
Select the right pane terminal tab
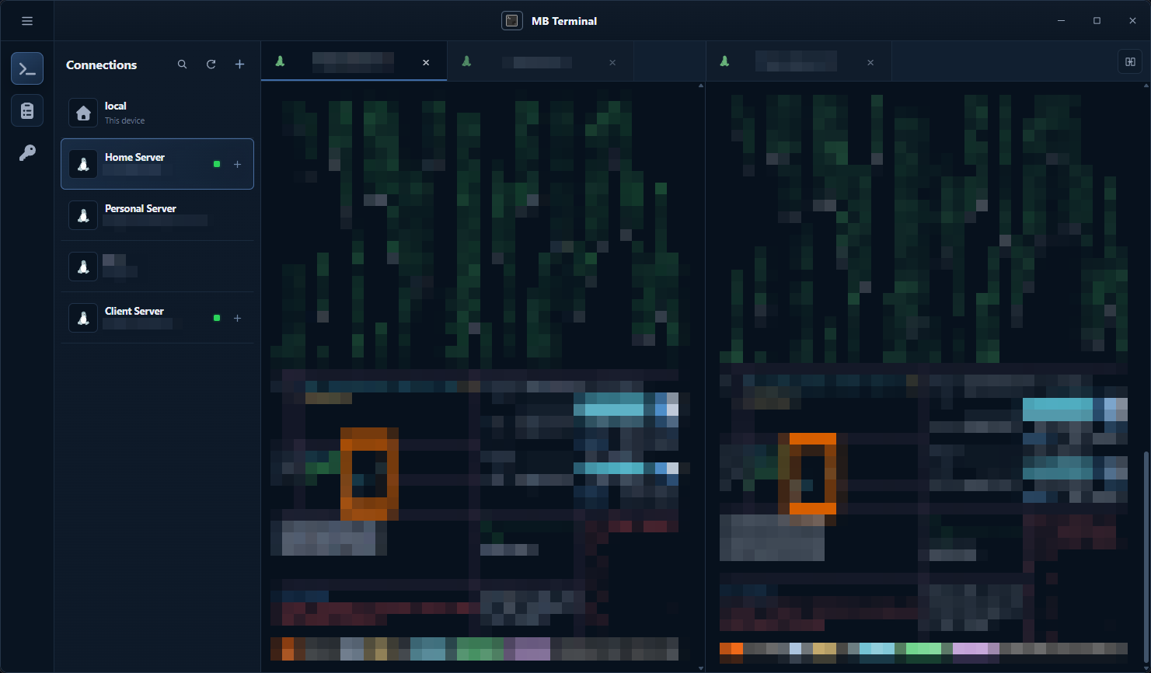pyautogui.click(x=799, y=61)
